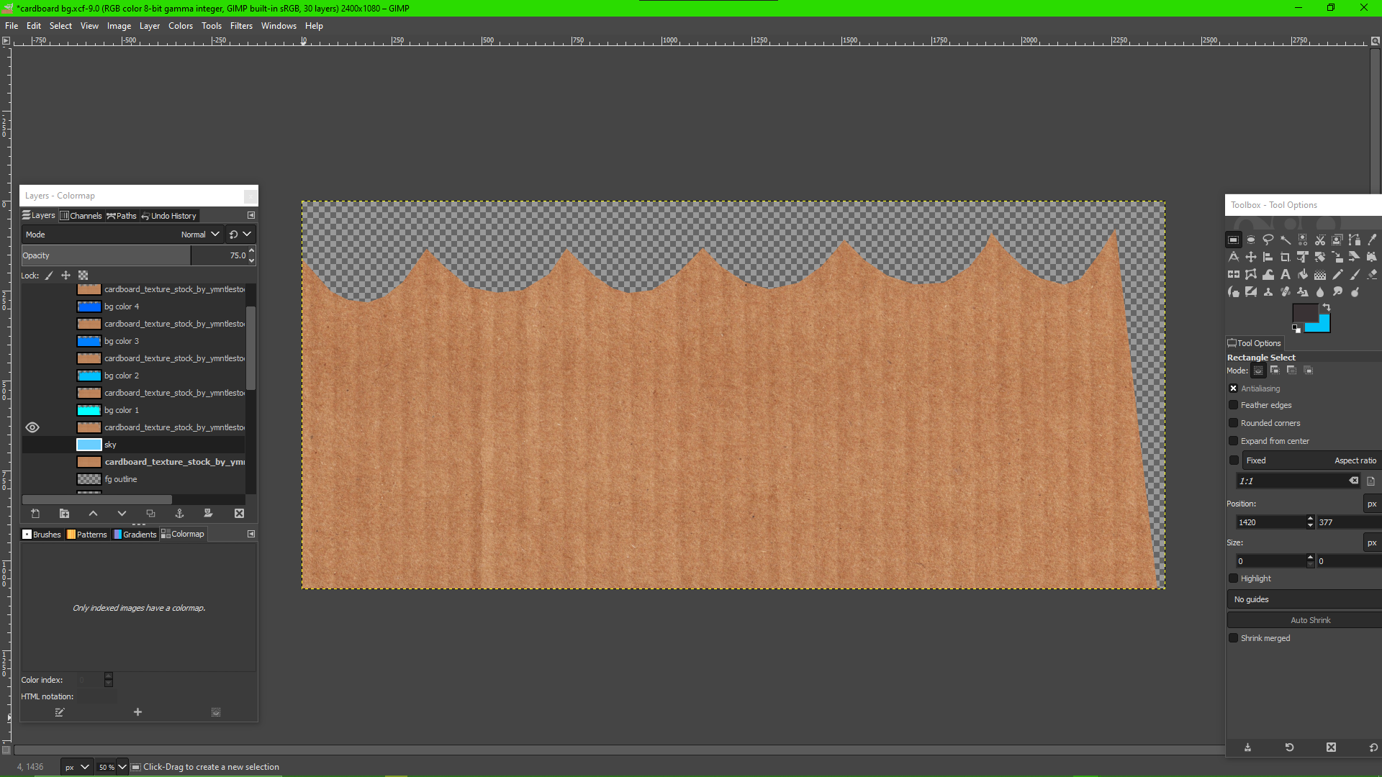Screen dimensions: 1382x777
Task: Select the Eraser tool
Action: tap(1372, 274)
